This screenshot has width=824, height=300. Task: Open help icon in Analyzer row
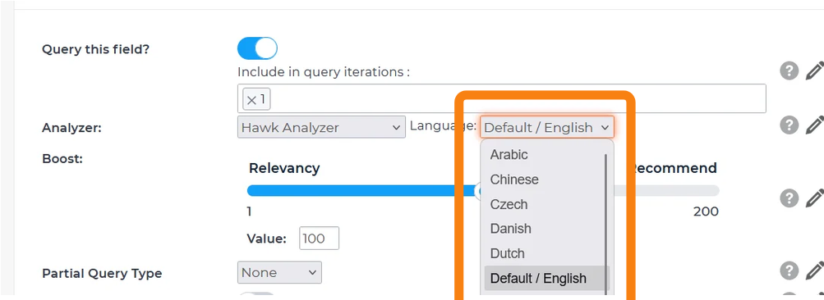[x=789, y=125]
